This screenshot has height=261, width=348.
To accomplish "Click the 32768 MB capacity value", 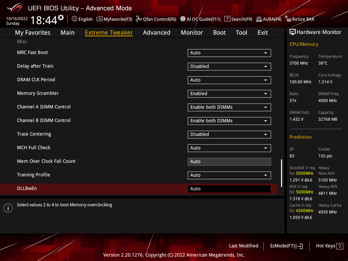I will [x=328, y=119].
